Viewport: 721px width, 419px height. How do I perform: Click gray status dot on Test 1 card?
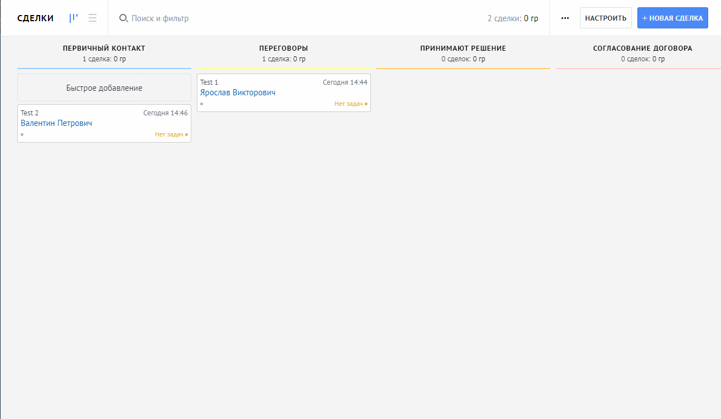click(202, 104)
